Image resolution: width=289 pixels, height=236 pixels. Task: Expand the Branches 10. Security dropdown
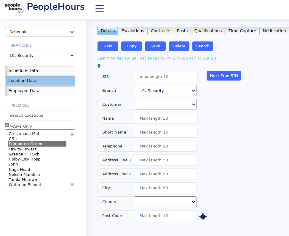40,55
